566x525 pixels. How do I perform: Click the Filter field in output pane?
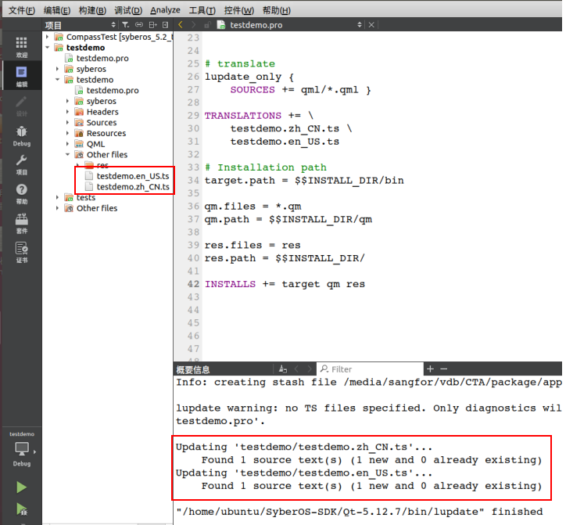coord(374,369)
